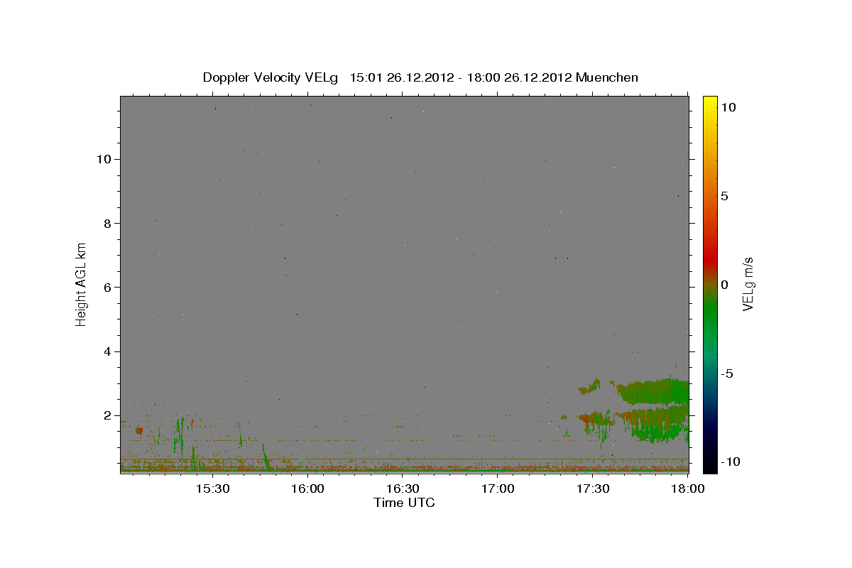Image resolution: width=852 pixels, height=568 pixels.
Task: Select the date range '15:01 26.12.2012' in title
Action: [402, 77]
